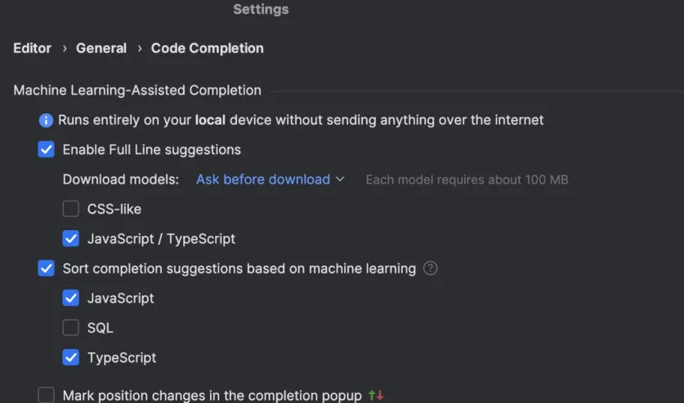The width and height of the screenshot is (684, 403).
Task: Uncheck JavaScript under machine learning sorting
Action: pos(71,299)
